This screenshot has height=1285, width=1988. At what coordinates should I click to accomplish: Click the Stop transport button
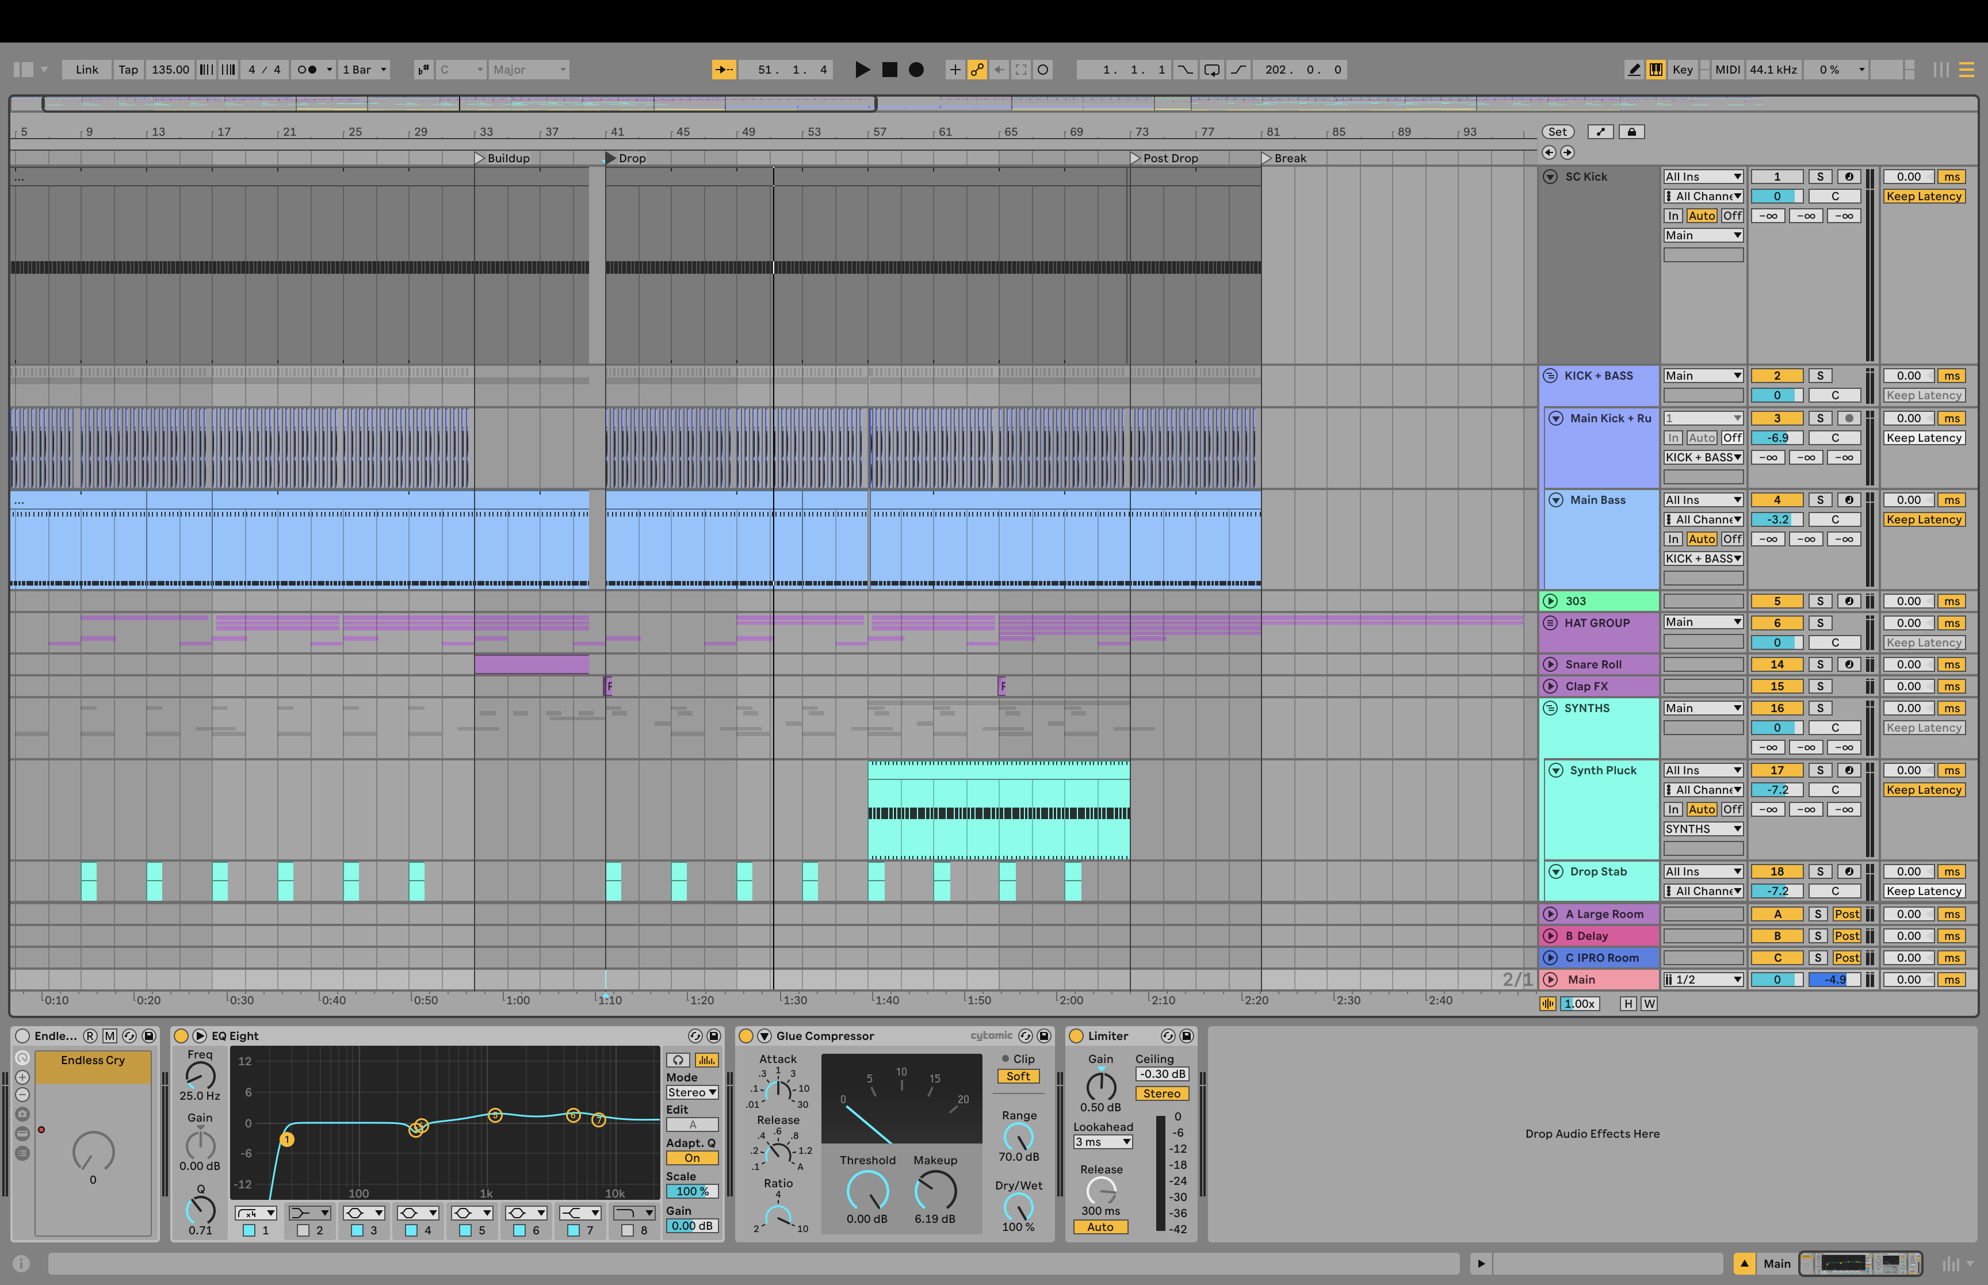pos(889,70)
